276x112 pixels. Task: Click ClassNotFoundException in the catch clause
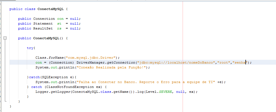point(70,87)
